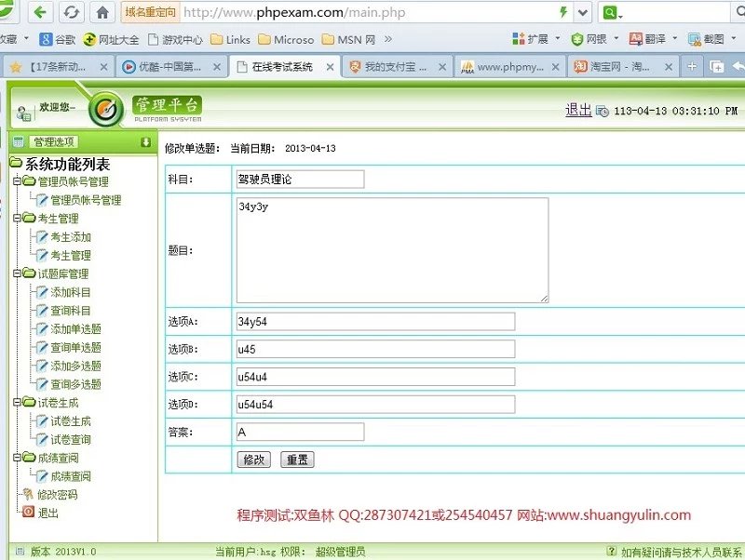Click the 退出 logout link in header
The width and height of the screenshot is (745, 560).
point(578,110)
